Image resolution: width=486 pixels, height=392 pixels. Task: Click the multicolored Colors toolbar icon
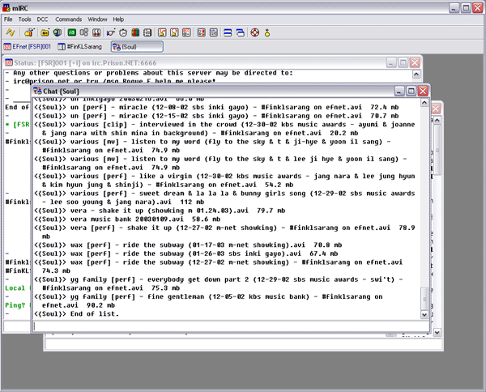tap(134, 32)
